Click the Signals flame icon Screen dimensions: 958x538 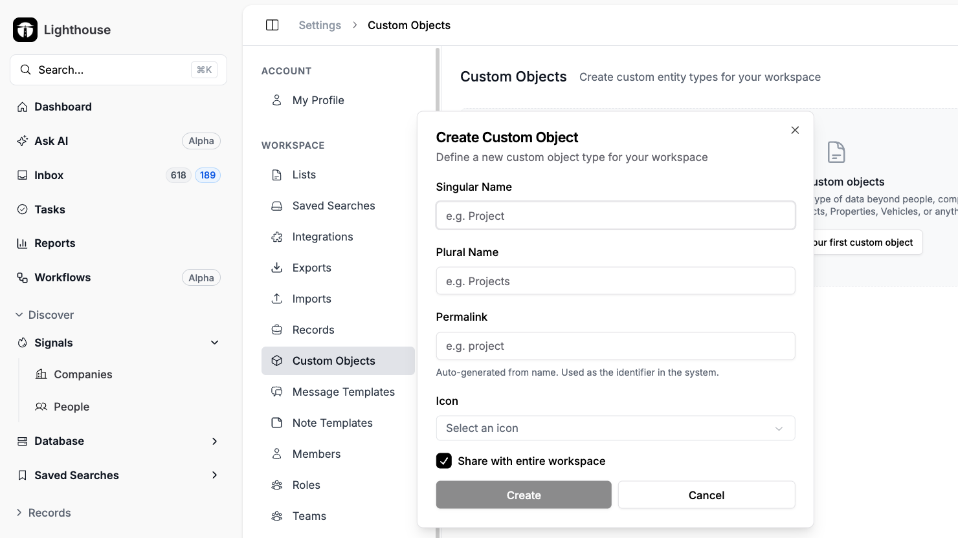click(x=23, y=343)
